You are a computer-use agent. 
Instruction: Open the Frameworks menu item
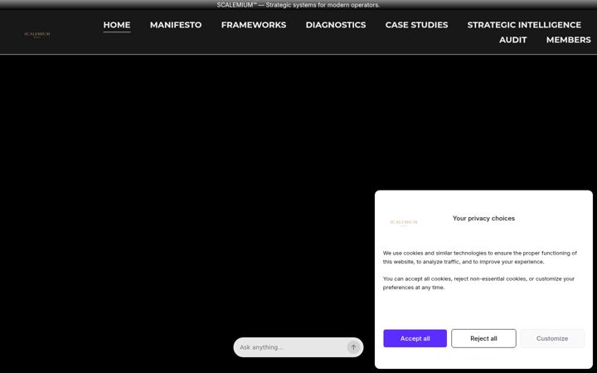254,25
